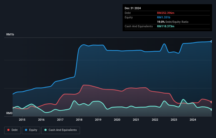Click the Debt row label in tooltip
This screenshot has width=216, height=138.
[128, 13]
